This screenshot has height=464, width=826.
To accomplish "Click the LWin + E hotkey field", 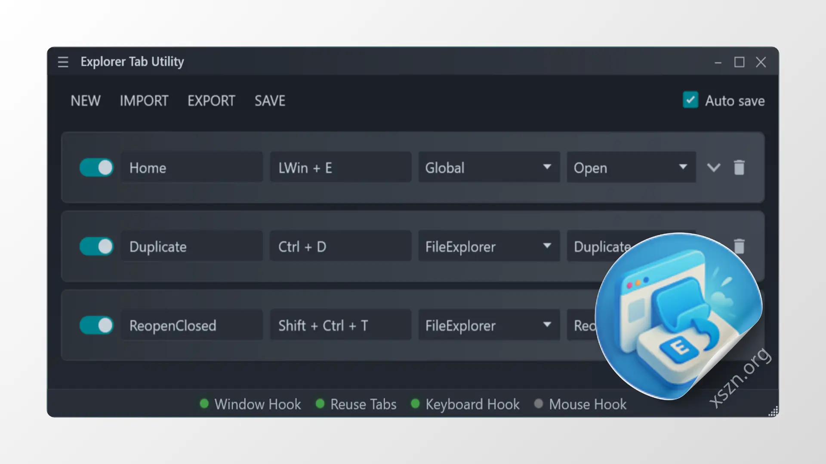I will [341, 167].
